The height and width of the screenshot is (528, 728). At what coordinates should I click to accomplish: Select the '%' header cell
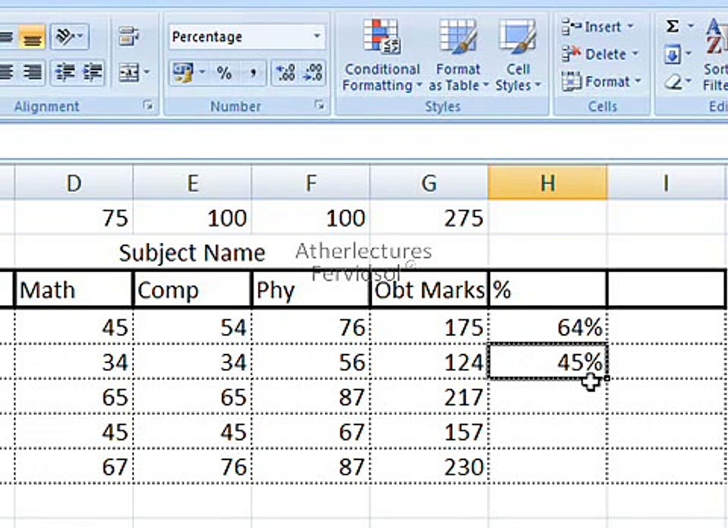click(x=548, y=290)
